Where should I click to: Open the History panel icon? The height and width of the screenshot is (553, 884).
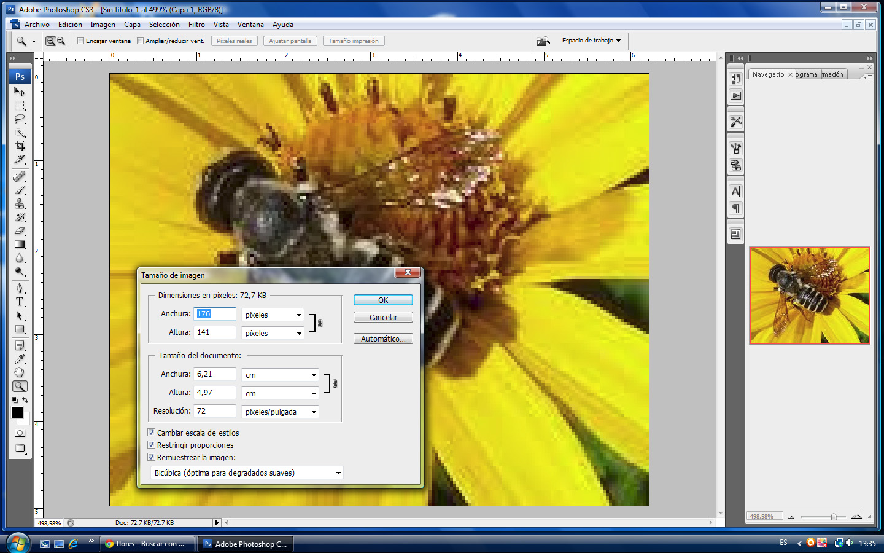pos(735,79)
